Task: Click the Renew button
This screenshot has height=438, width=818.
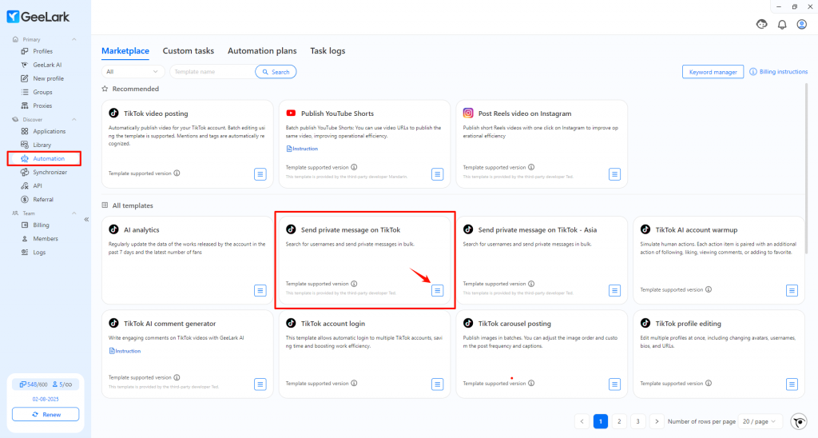Action: click(x=46, y=415)
